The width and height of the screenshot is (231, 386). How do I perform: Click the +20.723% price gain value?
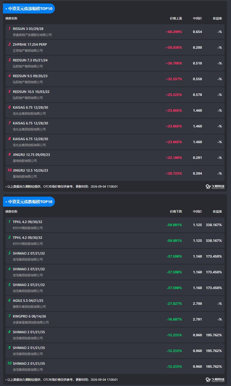tap(174, 174)
